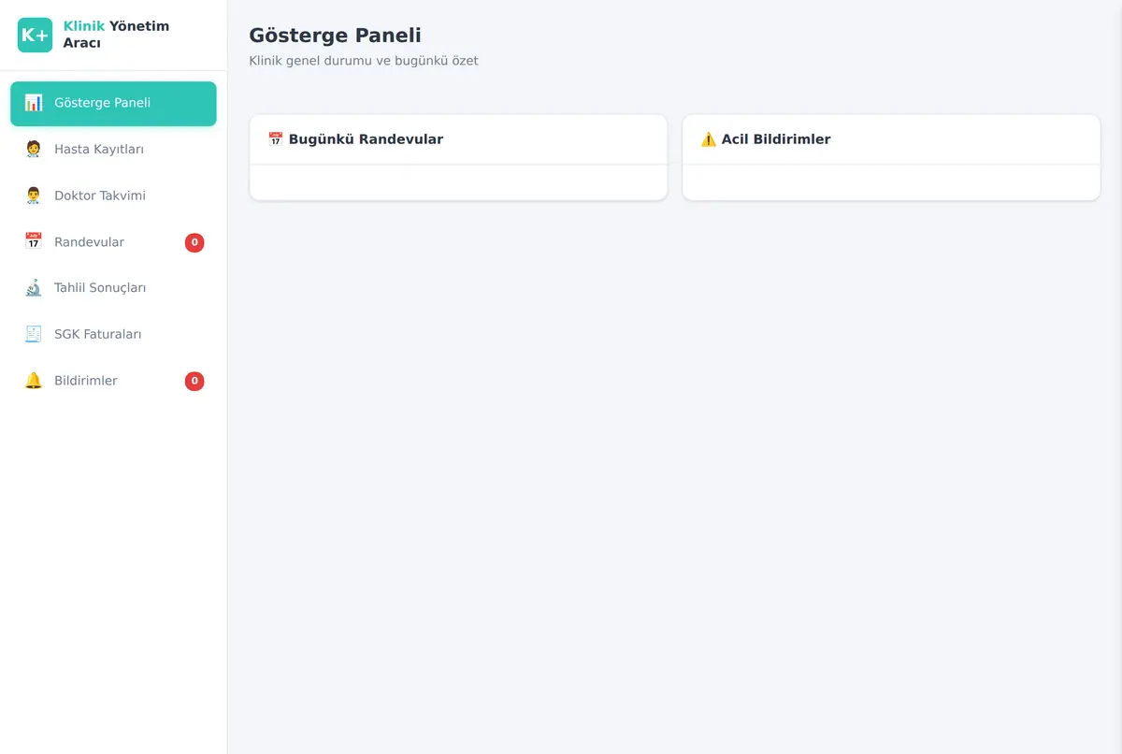Navigate to SGK Faturaları
Viewport: 1122px width, 754px height.
click(113, 335)
